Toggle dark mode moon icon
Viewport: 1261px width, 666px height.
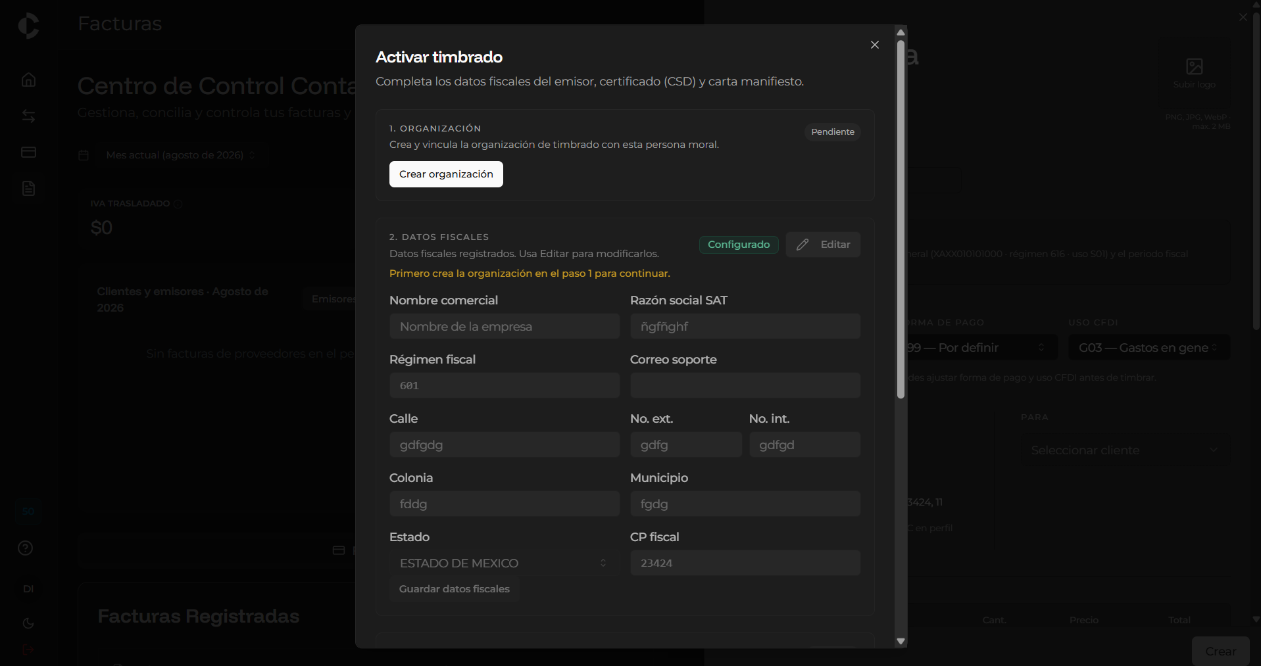pyautogui.click(x=28, y=623)
